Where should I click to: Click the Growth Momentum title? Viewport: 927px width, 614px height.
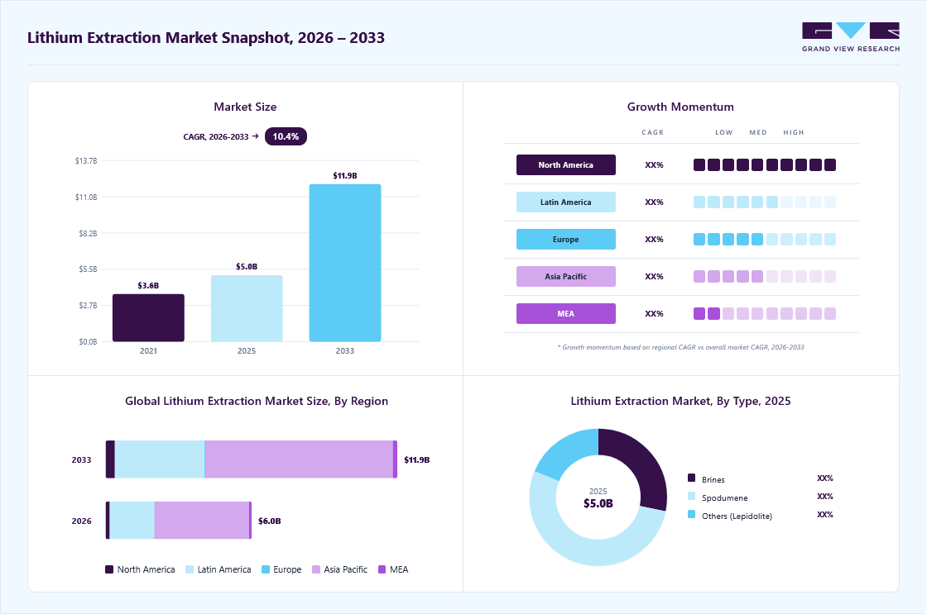(680, 107)
